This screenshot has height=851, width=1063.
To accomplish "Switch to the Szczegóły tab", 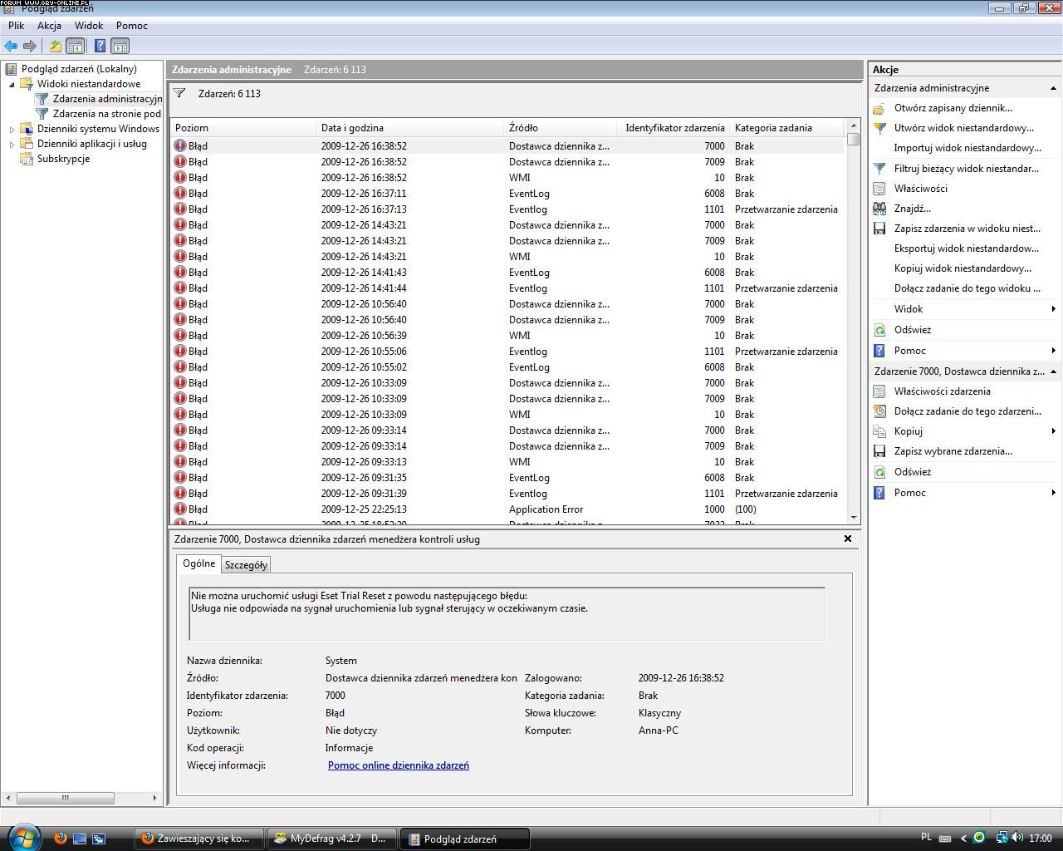I will 246,565.
